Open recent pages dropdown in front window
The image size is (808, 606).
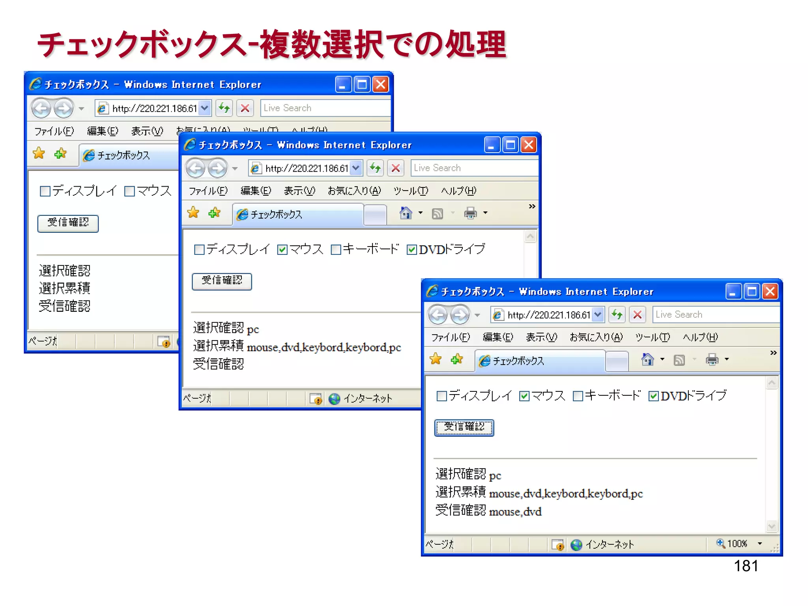coord(477,315)
